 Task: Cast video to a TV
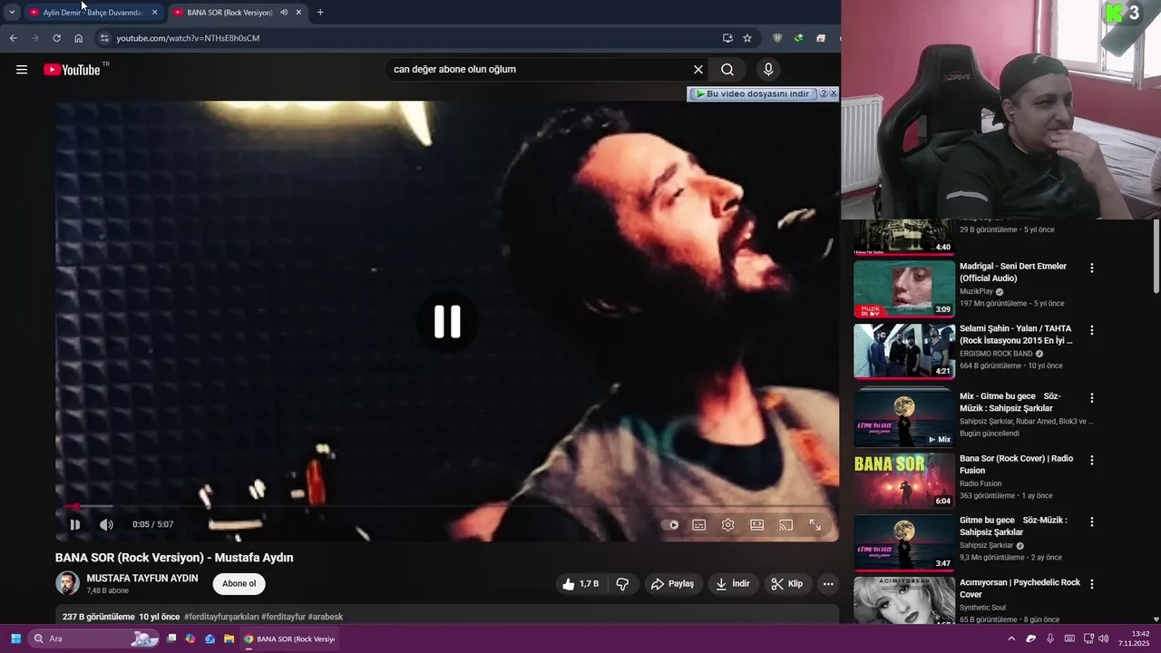(786, 524)
